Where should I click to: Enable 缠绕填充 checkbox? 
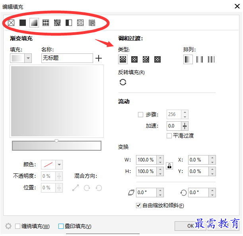coord(17,226)
